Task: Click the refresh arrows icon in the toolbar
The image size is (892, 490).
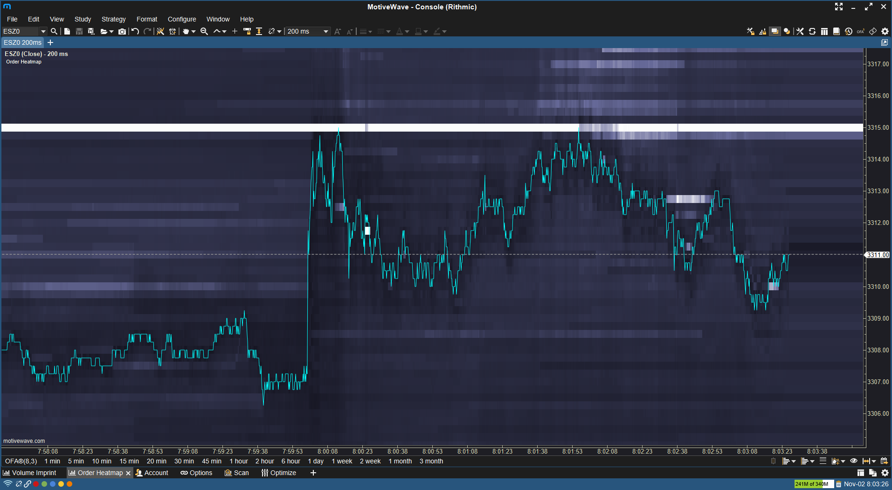Action: pyautogui.click(x=812, y=31)
